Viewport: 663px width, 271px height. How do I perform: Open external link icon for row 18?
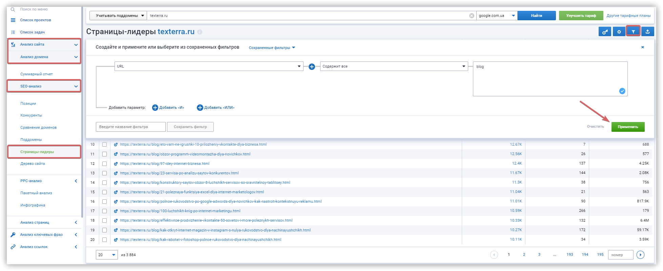coord(116,221)
